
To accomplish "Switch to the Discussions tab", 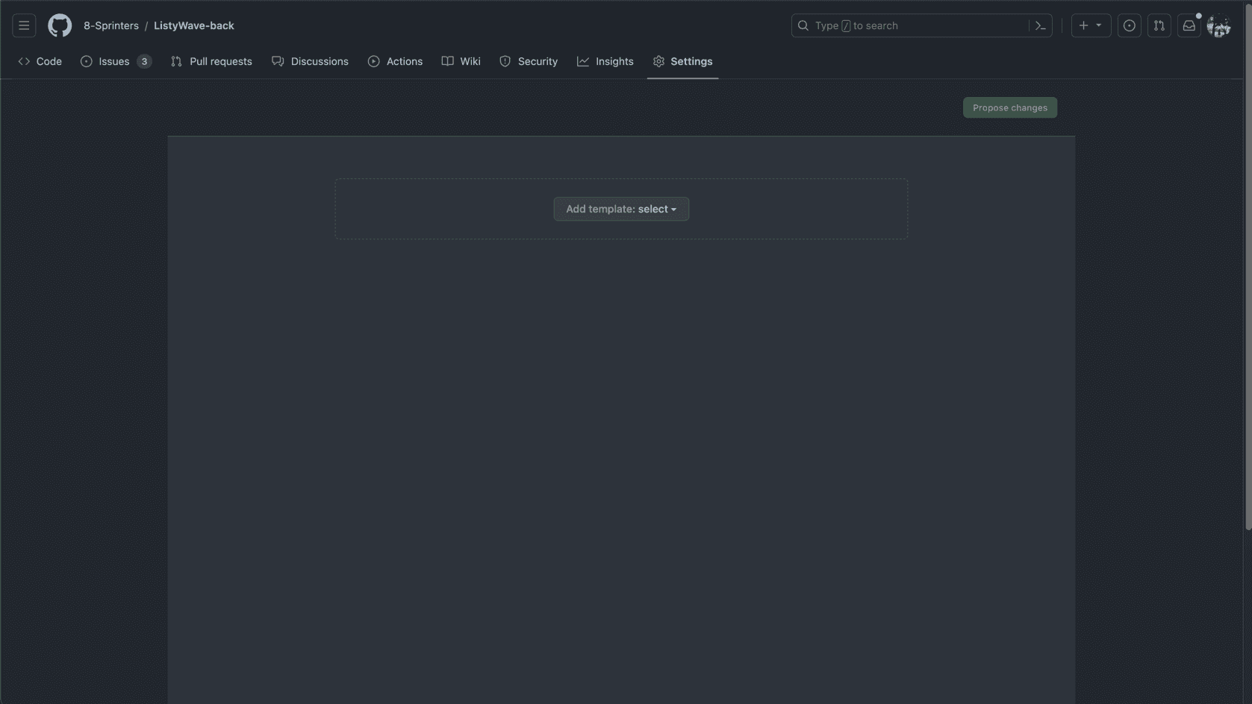I will point(310,61).
